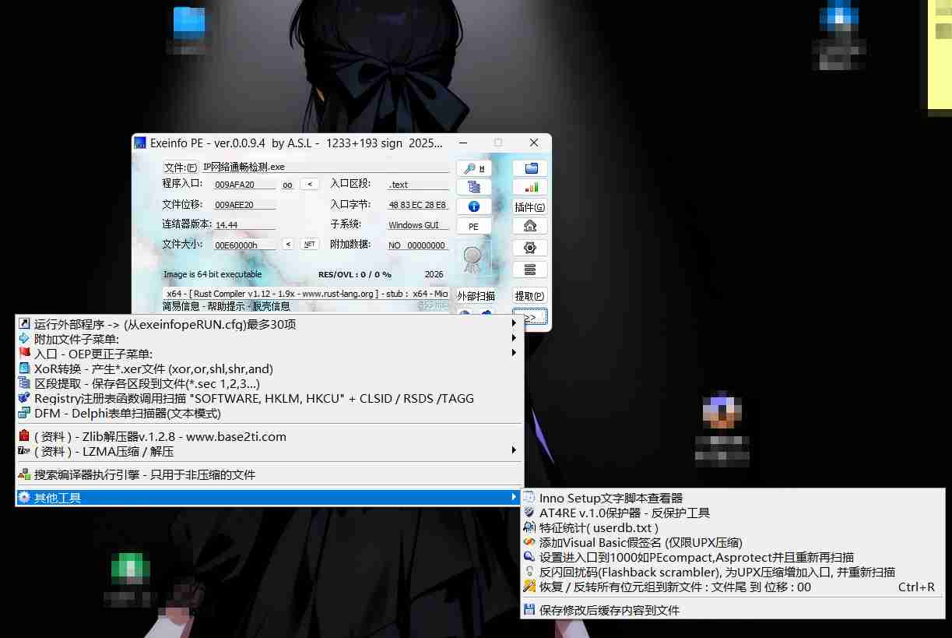Image resolution: width=952 pixels, height=638 pixels.
Task: Click the 提取(P) rip button
Action: coord(530,296)
